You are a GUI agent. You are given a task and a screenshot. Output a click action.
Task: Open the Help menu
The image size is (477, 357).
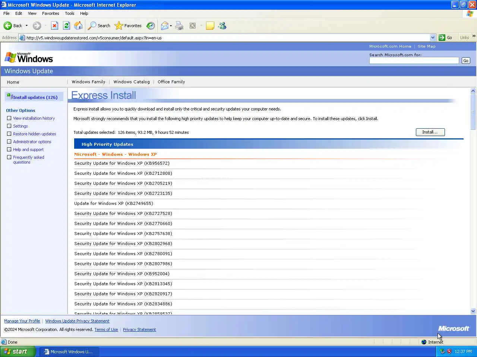coord(84,13)
